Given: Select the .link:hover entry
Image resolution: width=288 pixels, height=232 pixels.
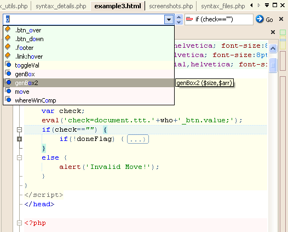Looking at the screenshot, I should (89, 56).
